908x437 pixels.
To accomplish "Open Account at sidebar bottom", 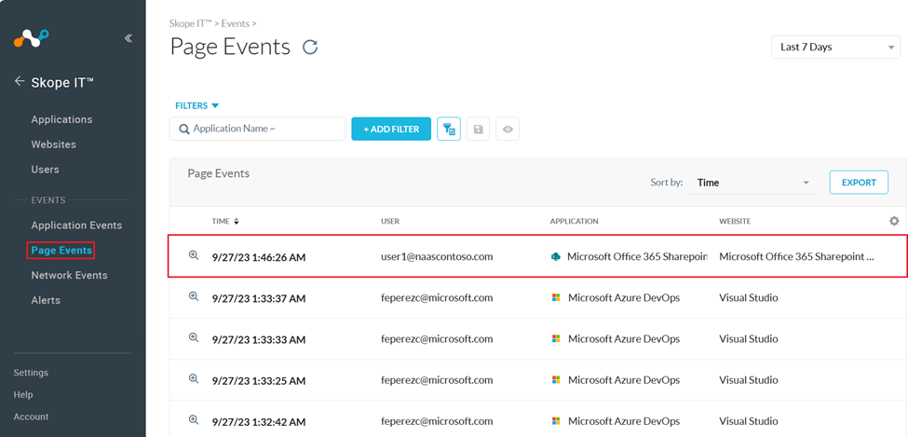I will [31, 417].
